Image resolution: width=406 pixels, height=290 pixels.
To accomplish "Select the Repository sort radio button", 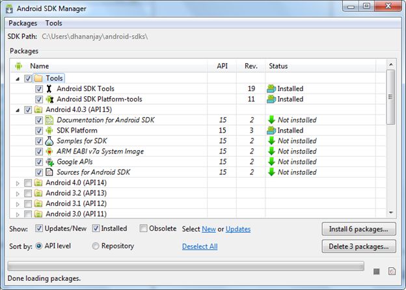I will coord(96,246).
